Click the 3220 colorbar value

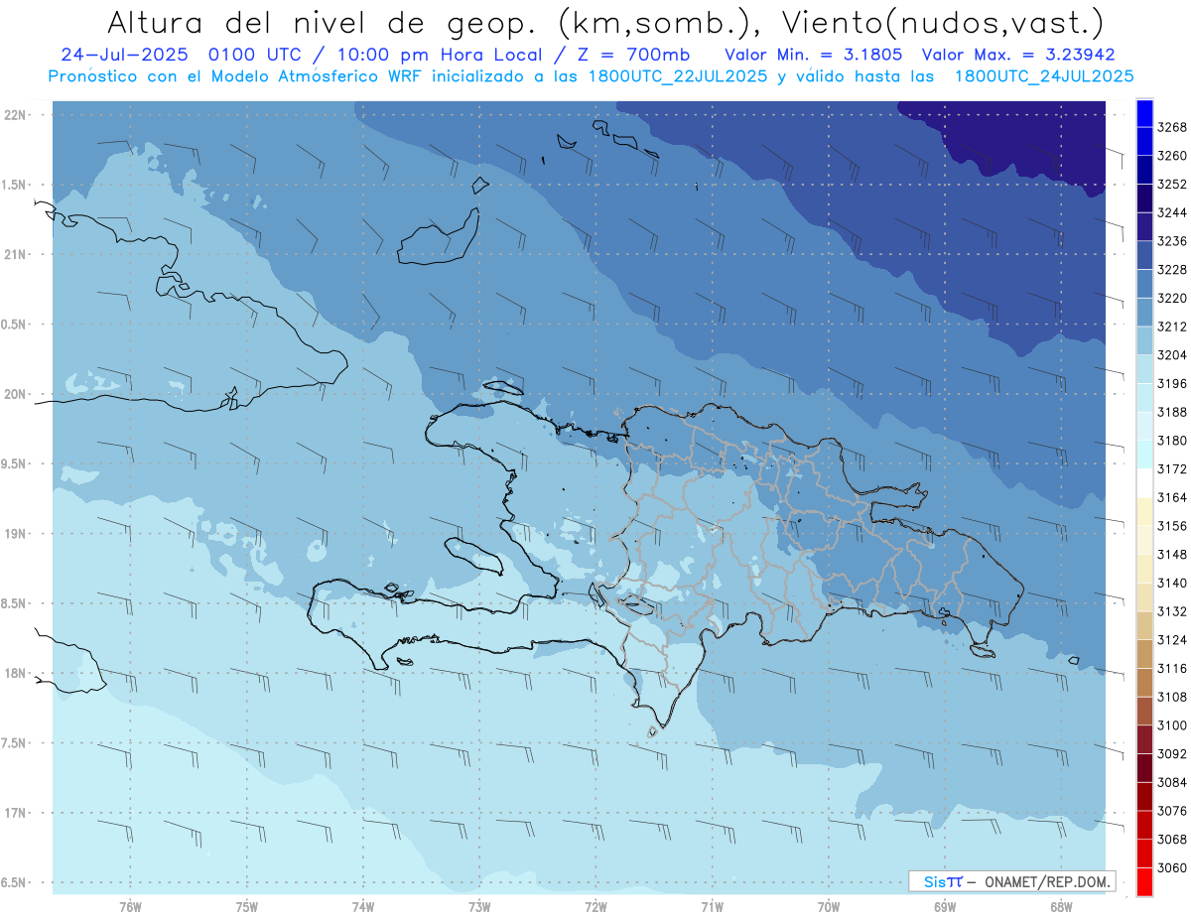[1172, 298]
